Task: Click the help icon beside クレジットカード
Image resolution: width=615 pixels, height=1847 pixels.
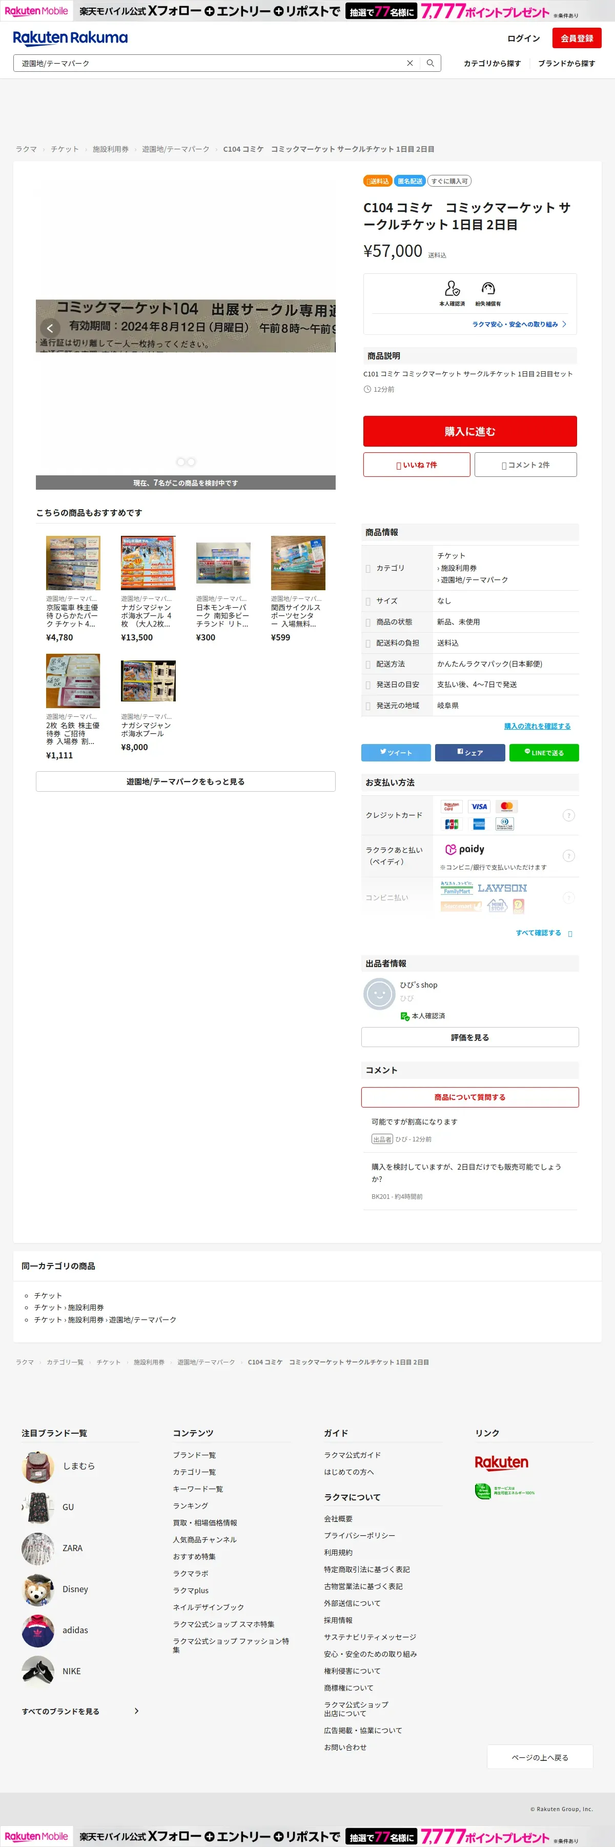Action: pyautogui.click(x=568, y=814)
